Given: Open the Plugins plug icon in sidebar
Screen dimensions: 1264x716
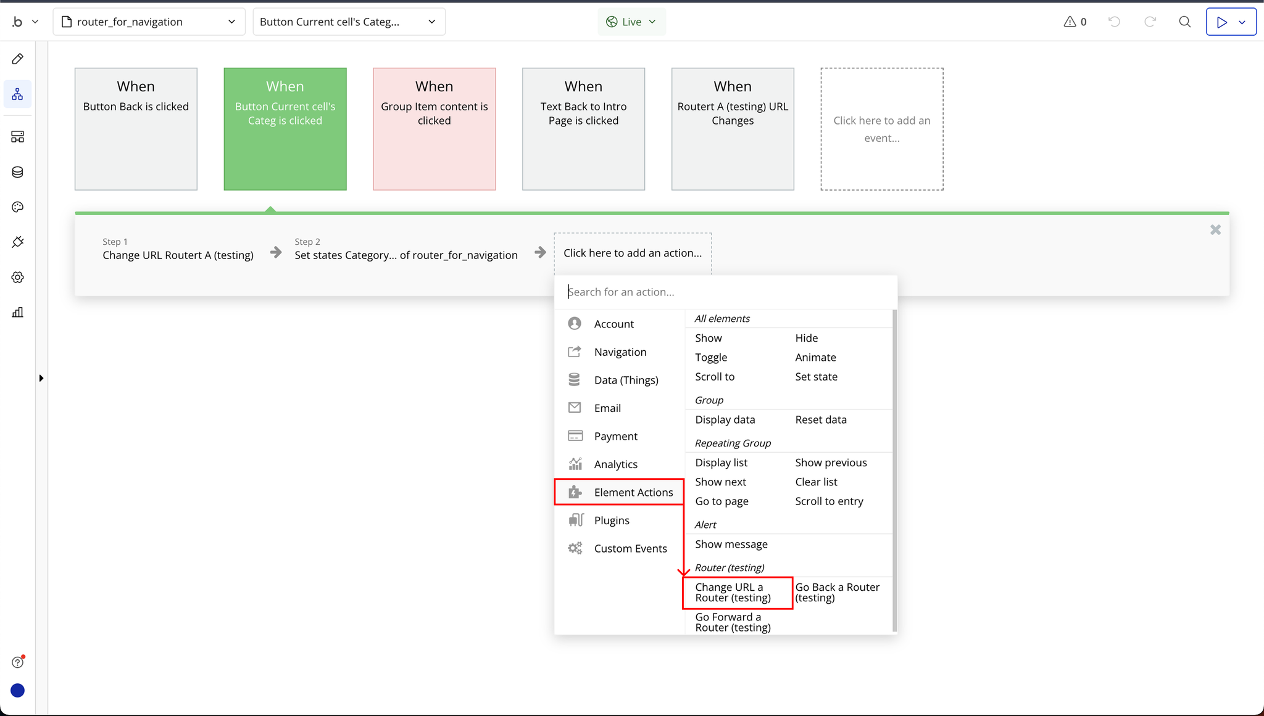Looking at the screenshot, I should (x=17, y=242).
